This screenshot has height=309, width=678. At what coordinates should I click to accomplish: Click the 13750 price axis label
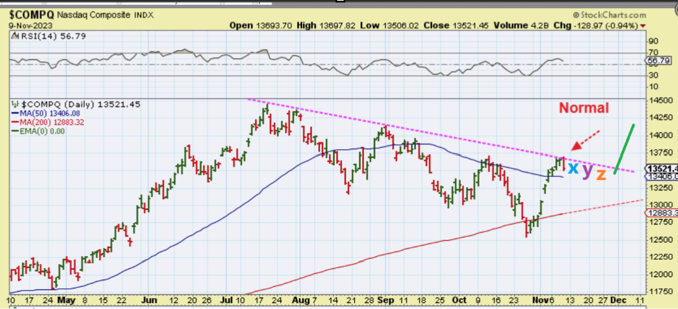click(660, 152)
